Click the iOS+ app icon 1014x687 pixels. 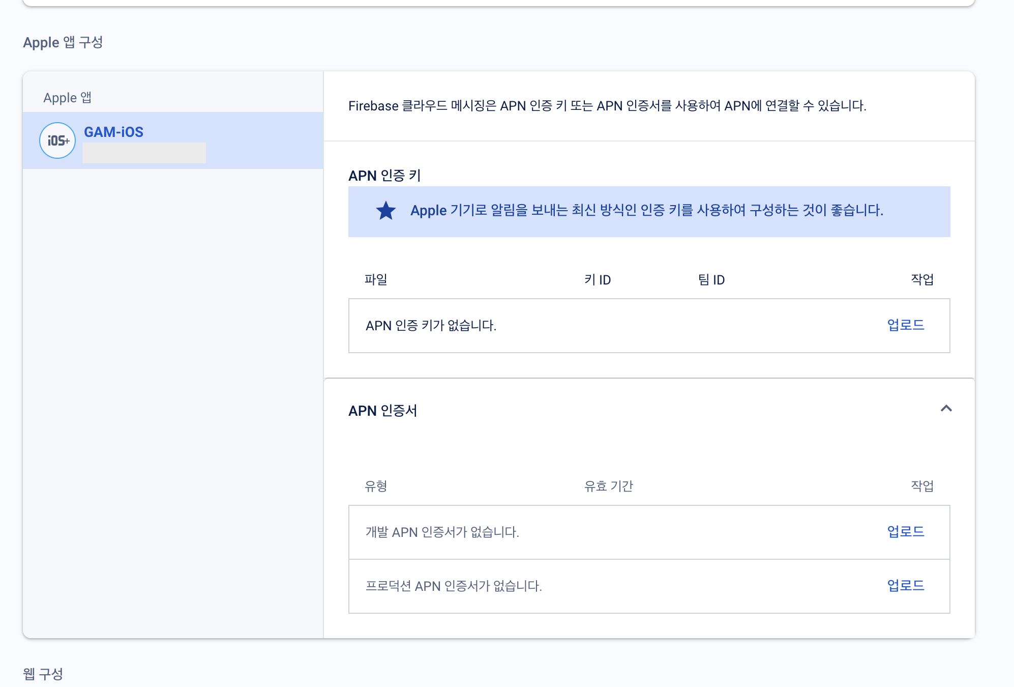57,140
